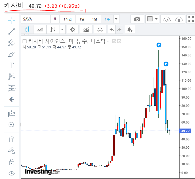Select the crosshair cursor tool
This screenshot has width=195, height=179.
tap(12, 20)
